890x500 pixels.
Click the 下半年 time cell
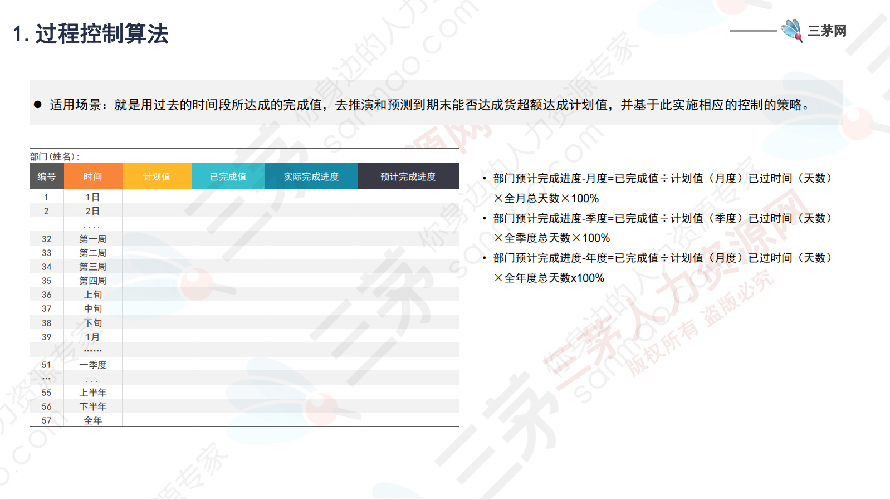(92, 406)
